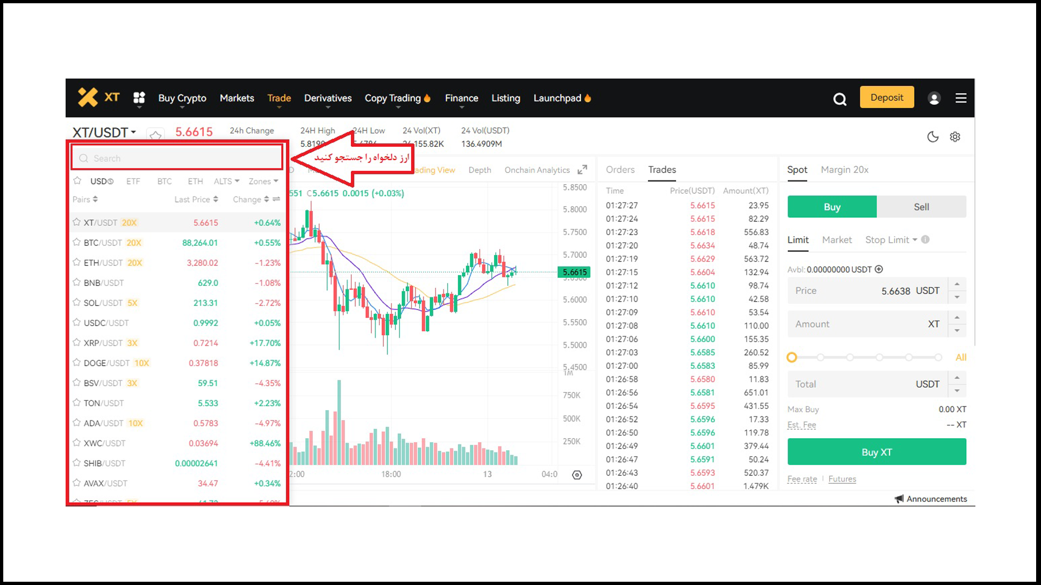Click the user account profile icon
1041x585 pixels.
[935, 98]
